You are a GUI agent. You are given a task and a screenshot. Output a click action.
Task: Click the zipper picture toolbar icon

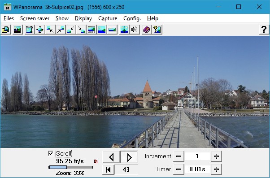(x=124, y=30)
